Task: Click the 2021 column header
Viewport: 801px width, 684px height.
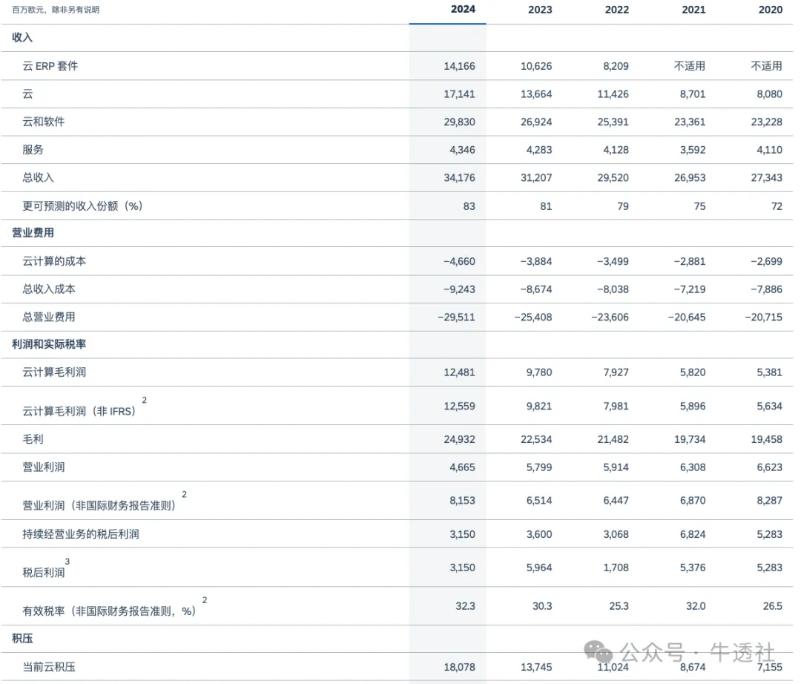Action: pyautogui.click(x=693, y=10)
